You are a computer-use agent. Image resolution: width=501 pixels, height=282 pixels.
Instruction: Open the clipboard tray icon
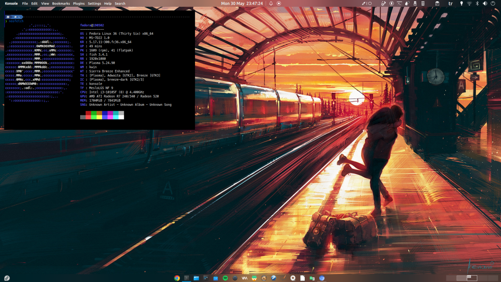pos(437,4)
